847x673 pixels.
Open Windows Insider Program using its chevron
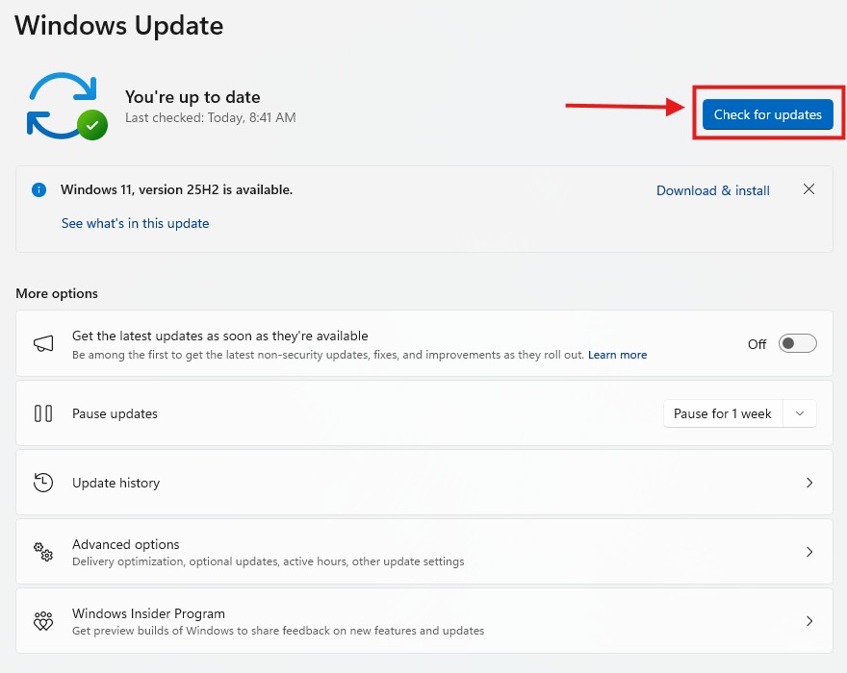pos(809,621)
